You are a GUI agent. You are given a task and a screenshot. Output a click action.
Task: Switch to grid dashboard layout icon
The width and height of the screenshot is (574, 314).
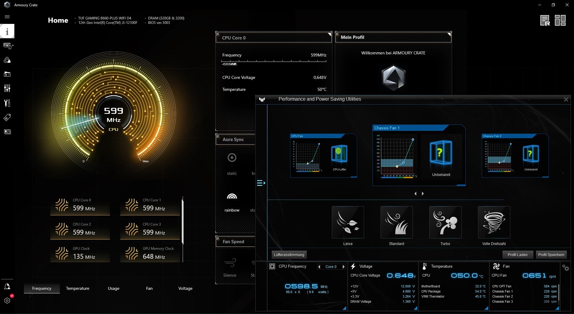(560, 21)
